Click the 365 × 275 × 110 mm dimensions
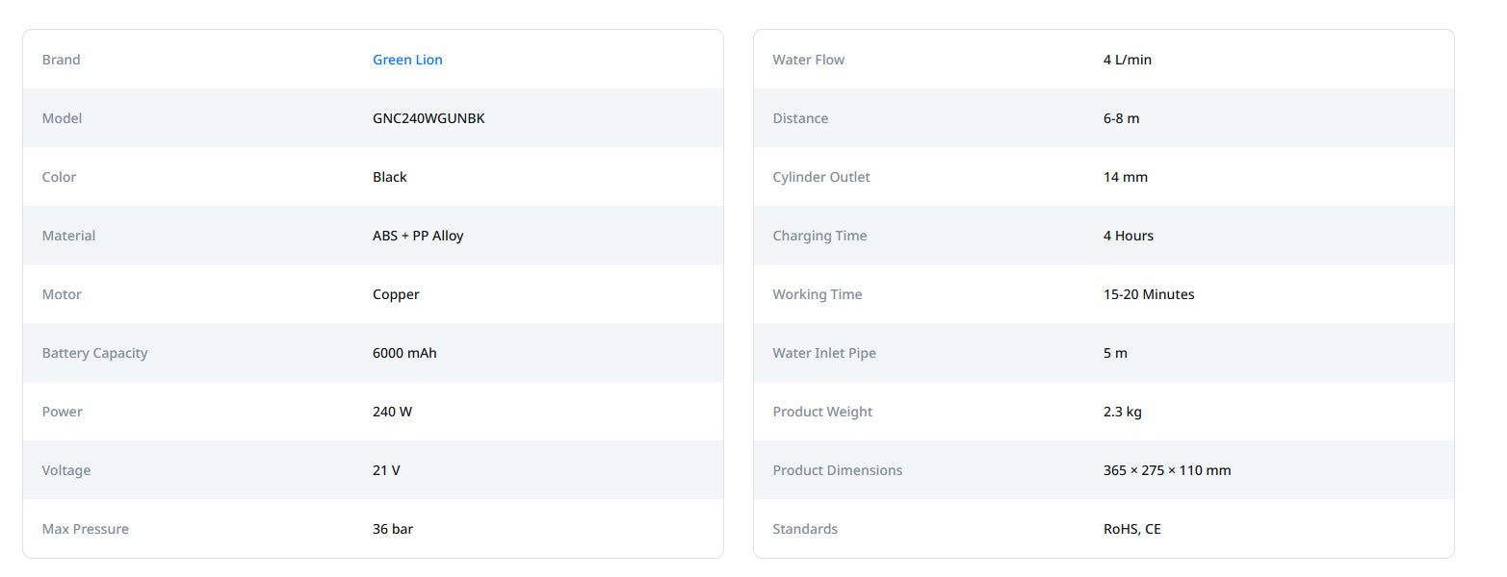Image resolution: width=1507 pixels, height=577 pixels. click(1166, 470)
